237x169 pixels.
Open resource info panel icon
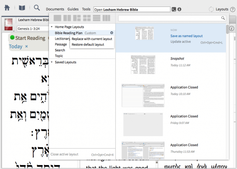pyautogui.click(x=232, y=29)
